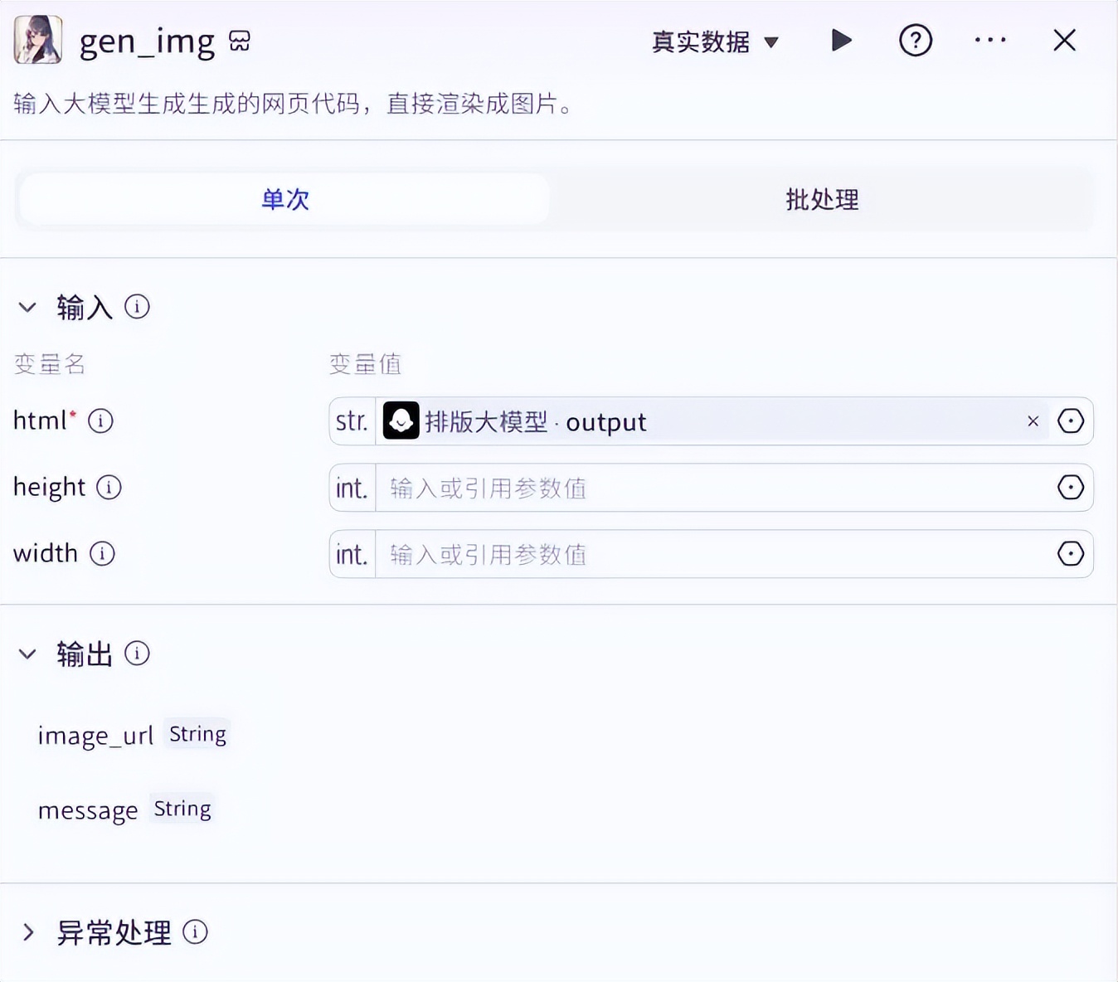Open the 真实数据 dropdown
This screenshot has width=1118, height=982.
coord(715,41)
